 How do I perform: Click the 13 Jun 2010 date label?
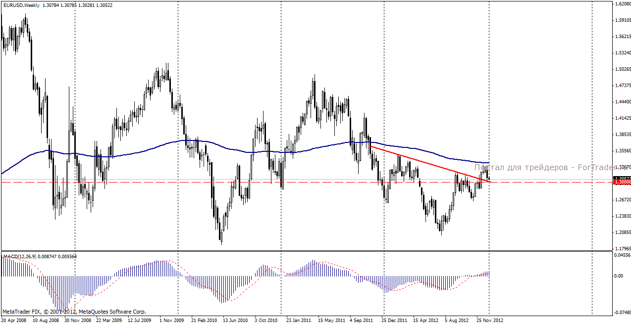(x=235, y=320)
